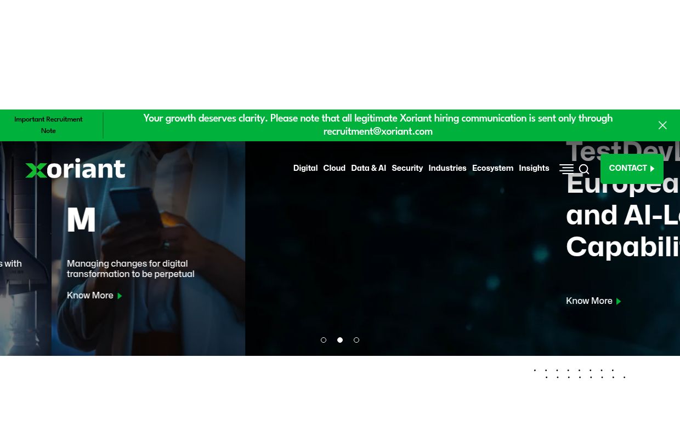Click the recruitment@xoriant.com email address

[378, 132]
